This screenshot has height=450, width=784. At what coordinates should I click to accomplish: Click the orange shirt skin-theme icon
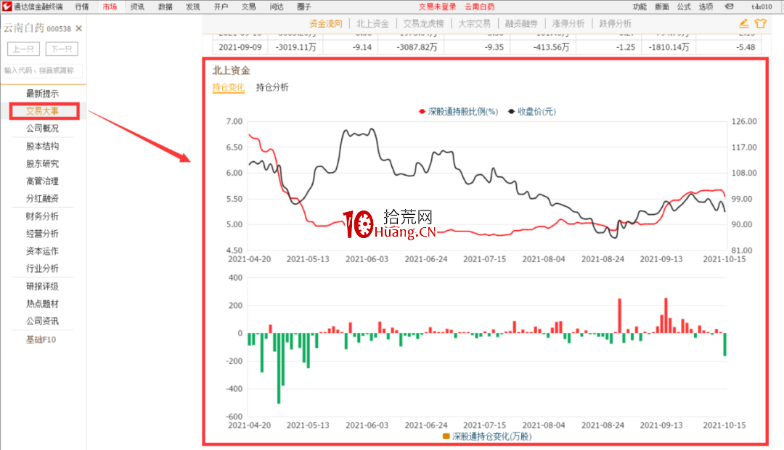click(x=761, y=23)
